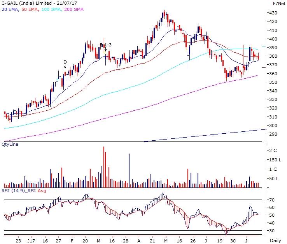Toggle the 100 SMA legend label
This screenshot has width=287, height=244.
[x=50, y=9]
